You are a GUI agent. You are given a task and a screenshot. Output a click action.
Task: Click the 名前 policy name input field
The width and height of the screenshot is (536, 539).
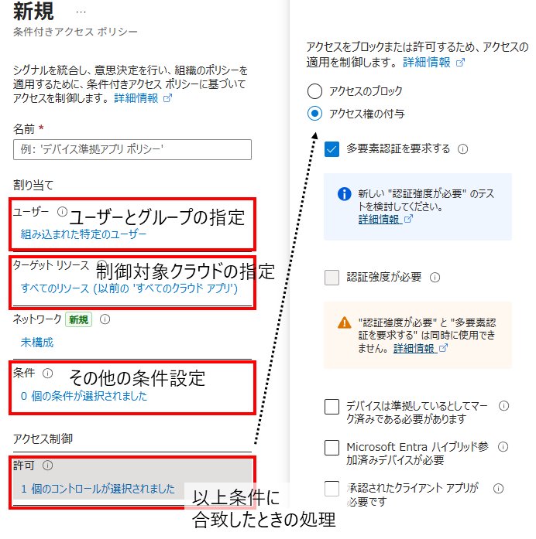tap(132, 149)
